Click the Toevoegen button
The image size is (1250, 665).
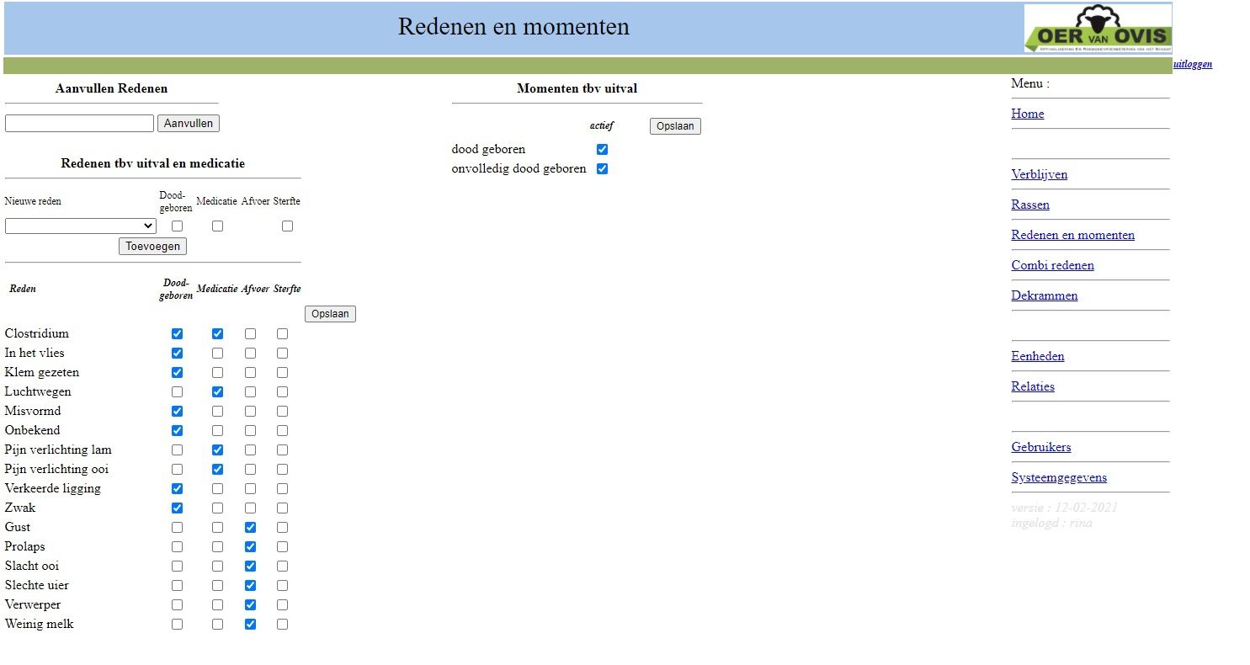(152, 246)
